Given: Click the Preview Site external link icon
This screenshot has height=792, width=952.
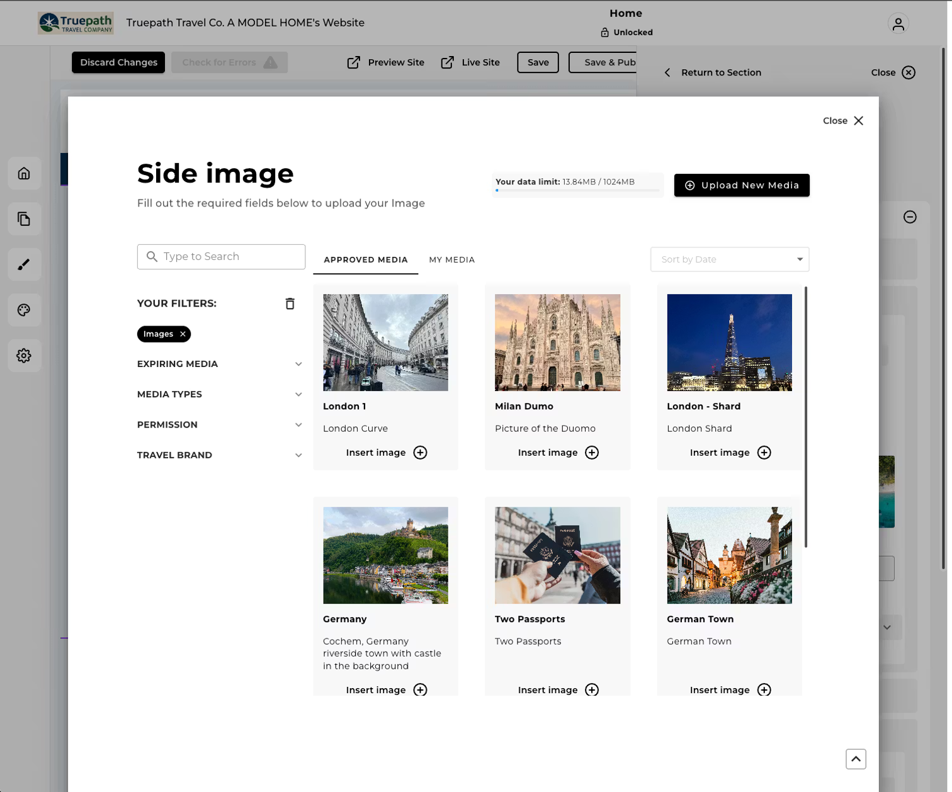Looking at the screenshot, I should tap(354, 62).
